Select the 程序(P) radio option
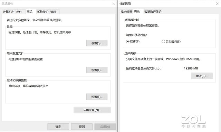The width and height of the screenshot is (221, 132). coord(133,42)
